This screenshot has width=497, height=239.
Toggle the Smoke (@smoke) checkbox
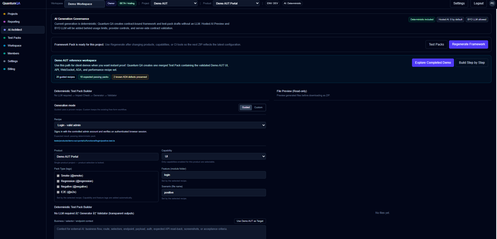58,176
